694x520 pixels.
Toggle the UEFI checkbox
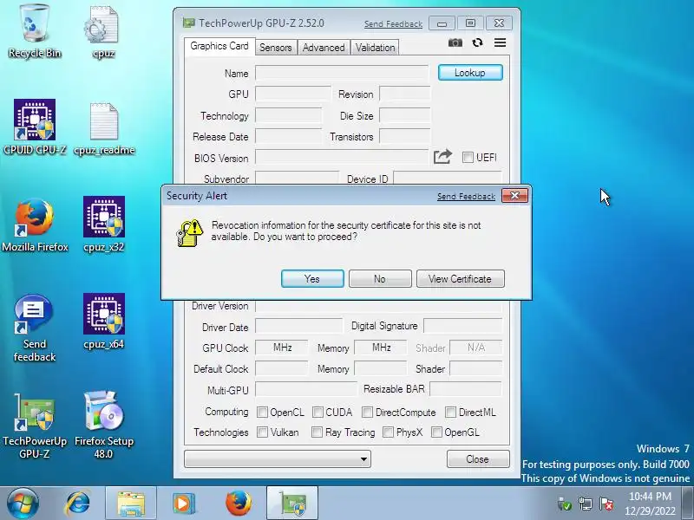click(468, 158)
